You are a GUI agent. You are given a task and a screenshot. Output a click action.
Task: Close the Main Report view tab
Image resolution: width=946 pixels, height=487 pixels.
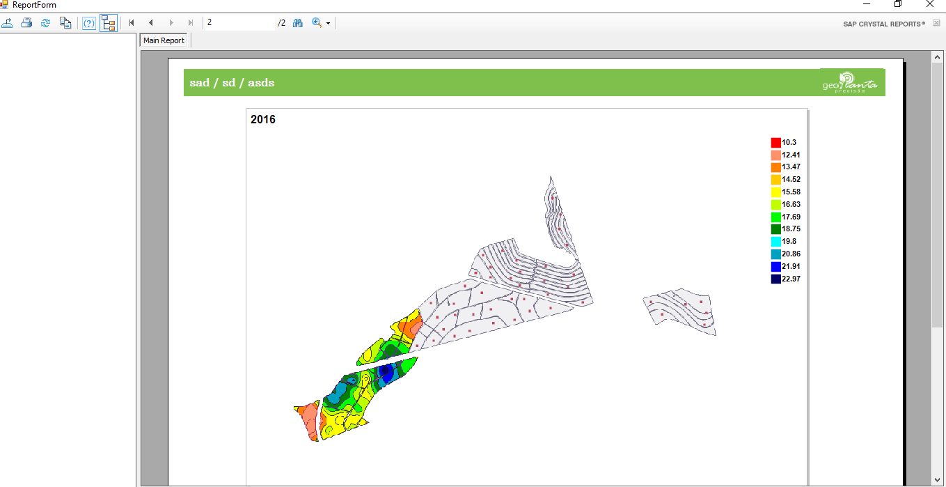tap(936, 23)
